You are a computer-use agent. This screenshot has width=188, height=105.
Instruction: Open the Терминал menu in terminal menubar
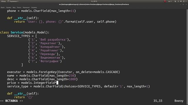click(26, 8)
